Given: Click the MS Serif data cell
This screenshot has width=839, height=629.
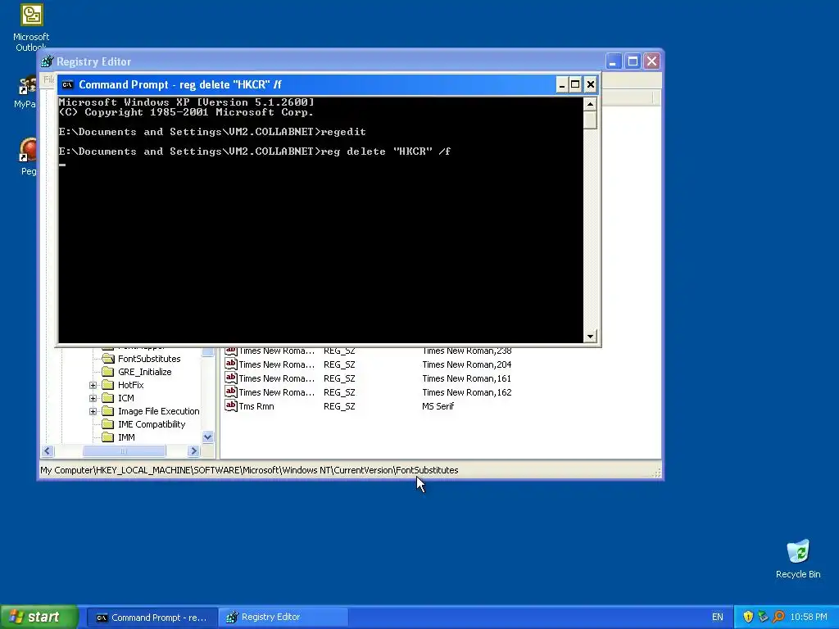Looking at the screenshot, I should (438, 406).
